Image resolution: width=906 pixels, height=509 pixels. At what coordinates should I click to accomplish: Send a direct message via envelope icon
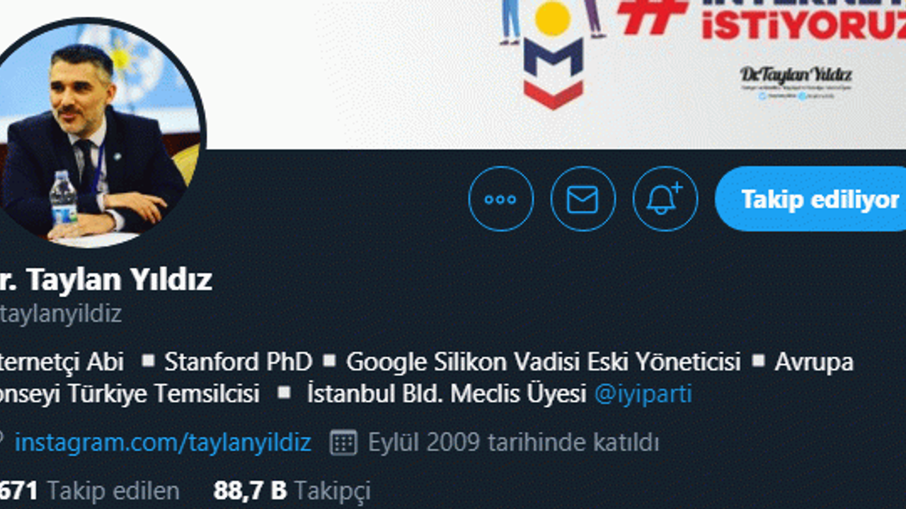pos(583,199)
